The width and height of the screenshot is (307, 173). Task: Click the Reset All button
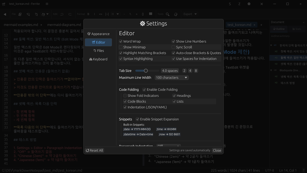94,150
